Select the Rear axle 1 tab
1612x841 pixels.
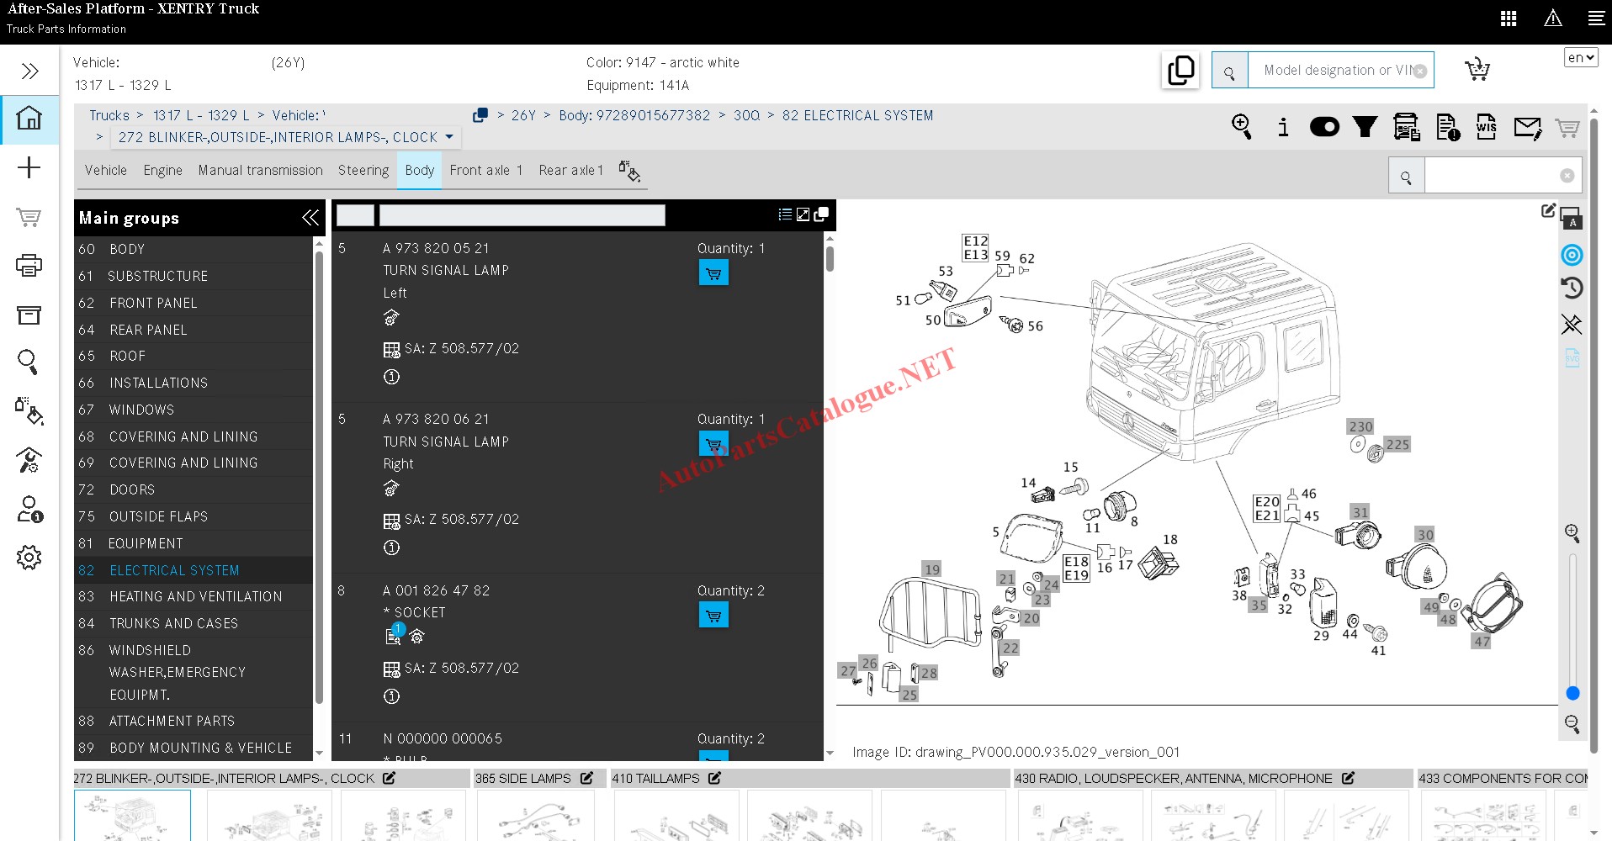[570, 171]
